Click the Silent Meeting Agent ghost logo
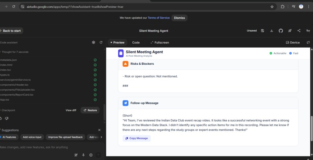This screenshot has width=313, height=160. [121, 53]
